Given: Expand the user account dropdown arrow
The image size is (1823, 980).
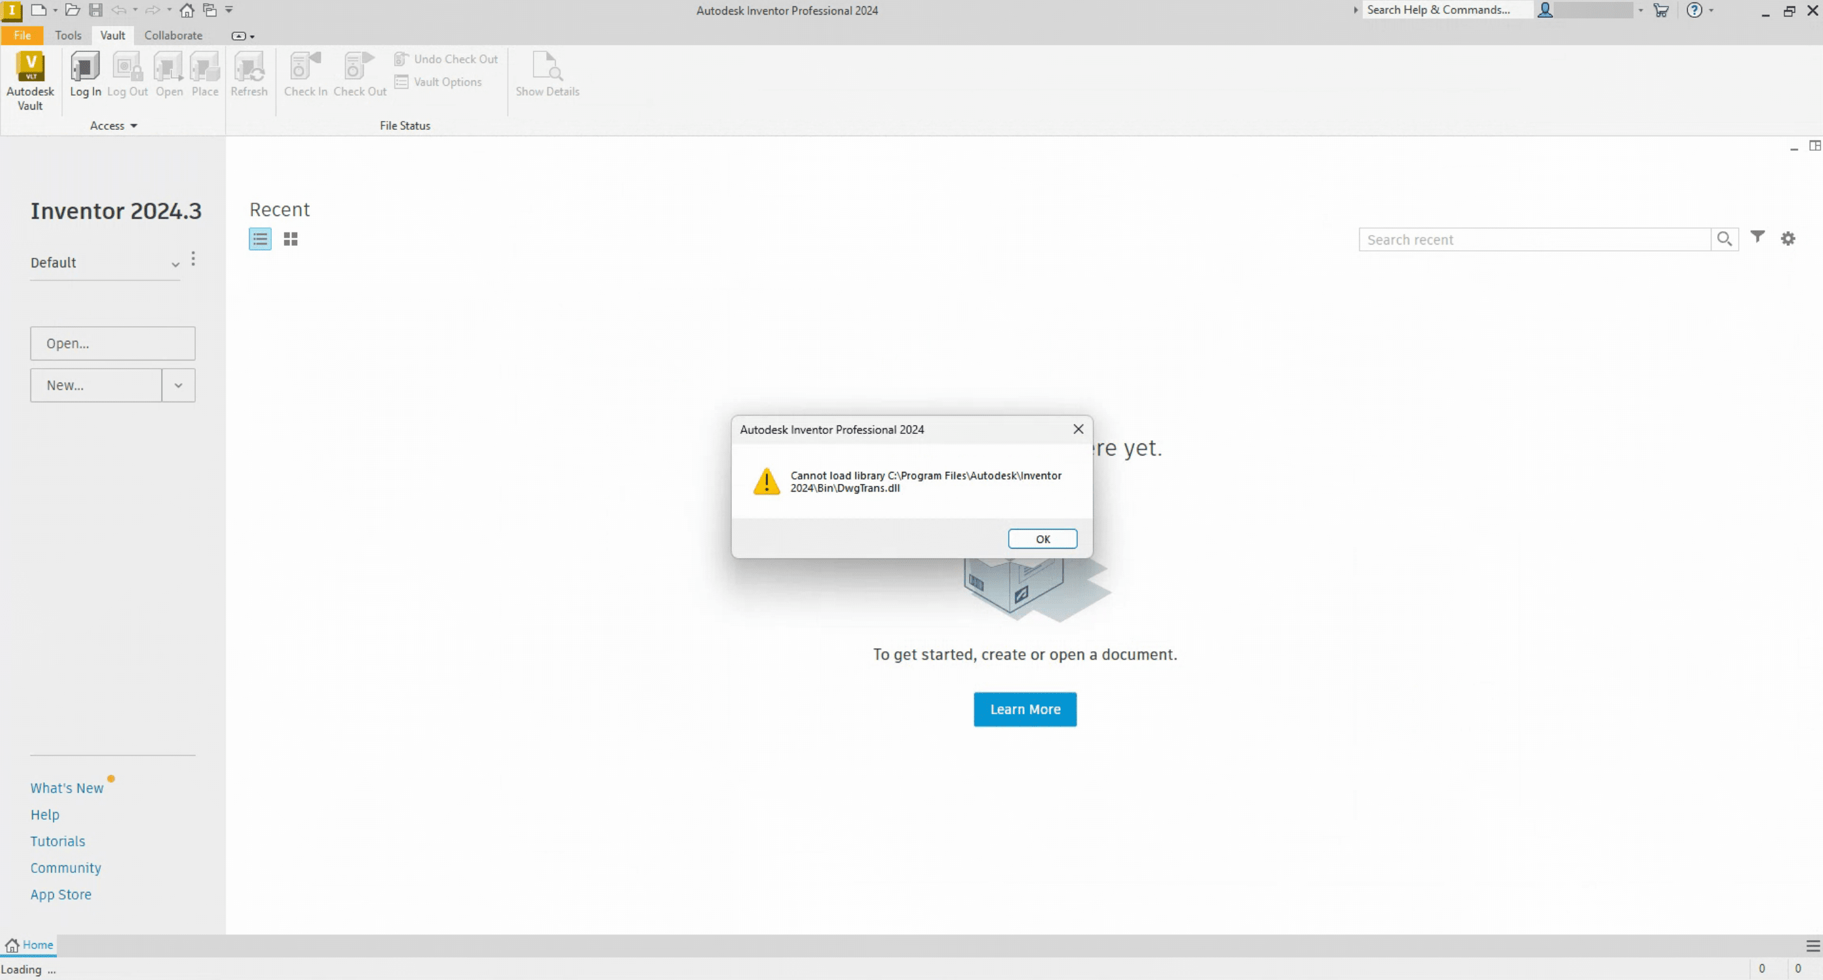Looking at the screenshot, I should click(x=1641, y=11).
